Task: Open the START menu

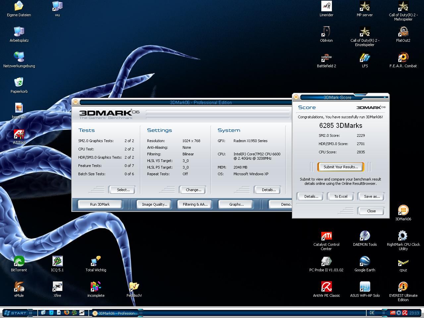Action: click(18, 313)
